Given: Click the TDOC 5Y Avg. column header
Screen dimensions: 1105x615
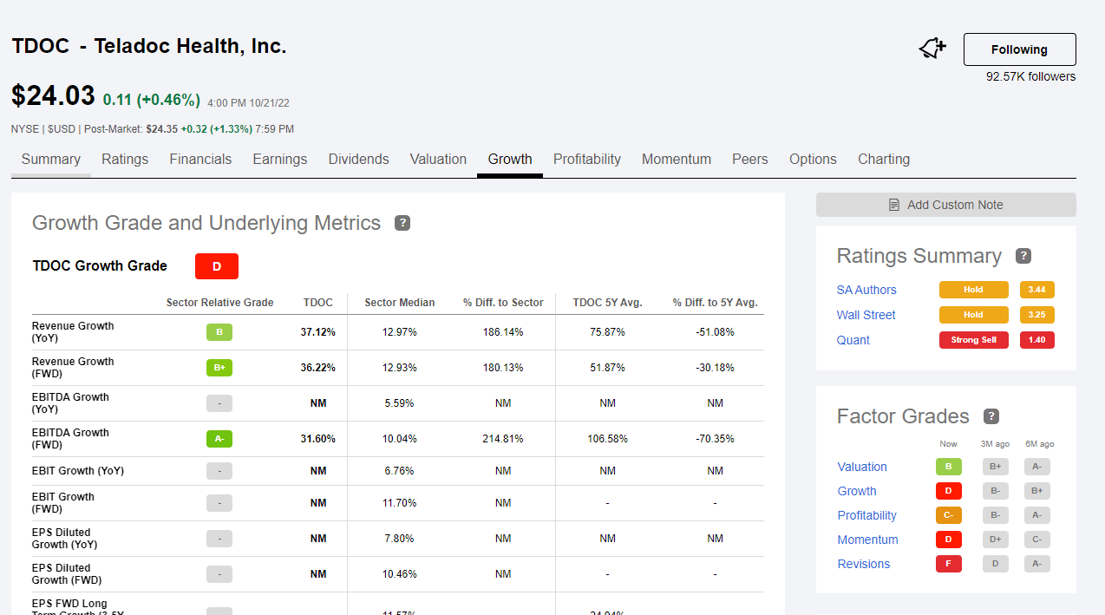Looking at the screenshot, I should pos(607,303).
